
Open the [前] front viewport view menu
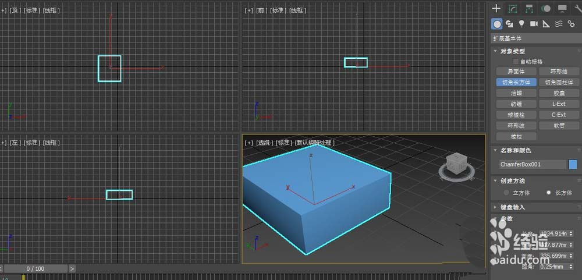point(262,10)
